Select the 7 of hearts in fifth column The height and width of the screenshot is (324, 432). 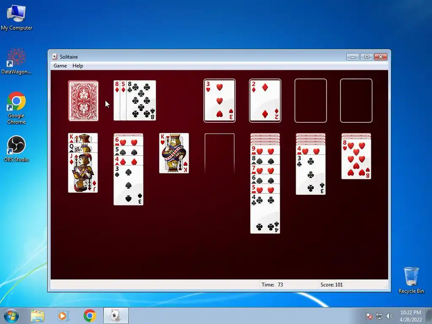(265, 170)
